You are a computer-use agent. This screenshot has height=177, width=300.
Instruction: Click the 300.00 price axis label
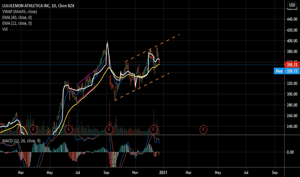point(292,94)
